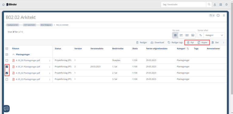Image resolution: width=233 pixels, height=114 pixels.
Task: Open the toolbar more options dots
Action: tap(224, 43)
